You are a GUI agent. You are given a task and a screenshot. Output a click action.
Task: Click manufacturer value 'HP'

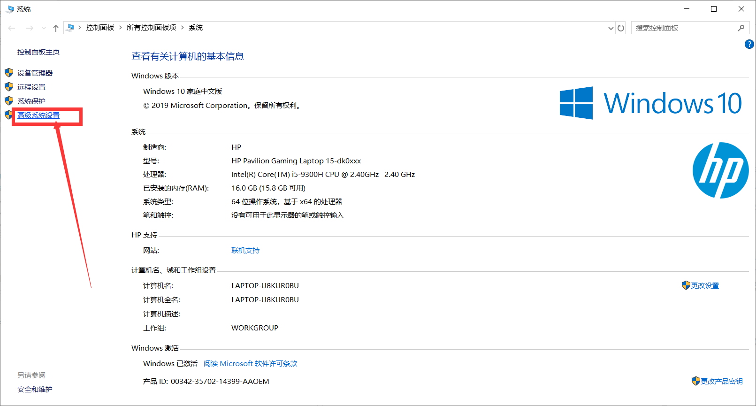[x=236, y=147]
